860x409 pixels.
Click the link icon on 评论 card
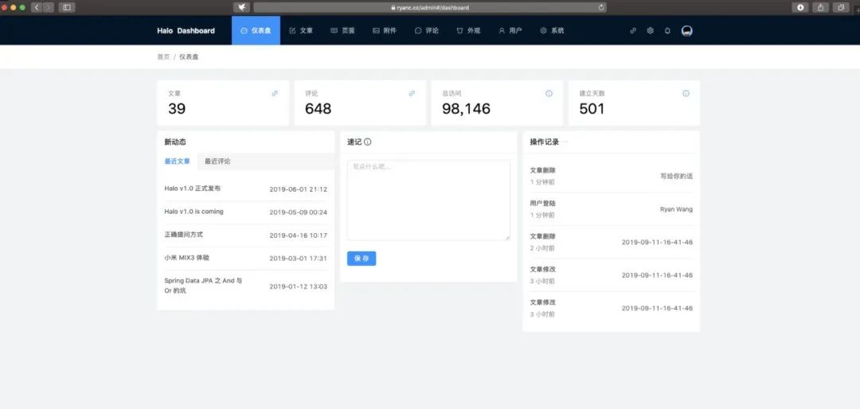pyautogui.click(x=412, y=93)
